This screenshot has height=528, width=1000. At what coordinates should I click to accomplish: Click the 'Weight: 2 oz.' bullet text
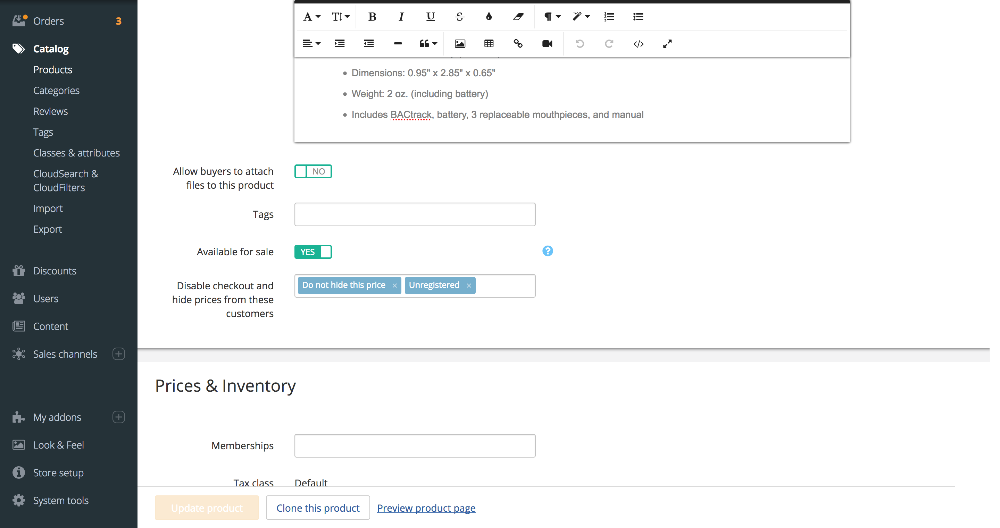tap(420, 94)
